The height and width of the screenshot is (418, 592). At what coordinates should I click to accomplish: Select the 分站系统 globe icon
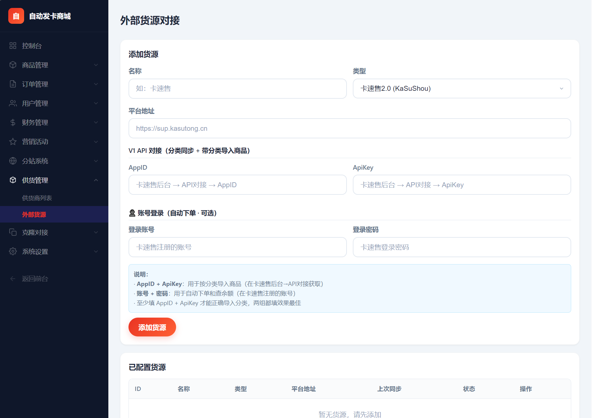tap(13, 161)
